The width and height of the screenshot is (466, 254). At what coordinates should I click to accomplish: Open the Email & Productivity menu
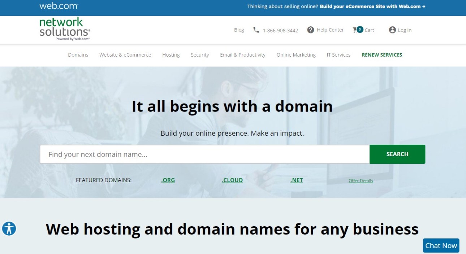pos(243,55)
